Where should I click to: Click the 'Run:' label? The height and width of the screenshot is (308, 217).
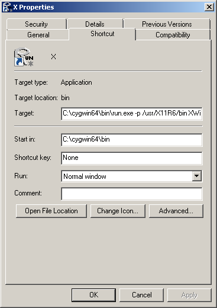[x=21, y=176]
